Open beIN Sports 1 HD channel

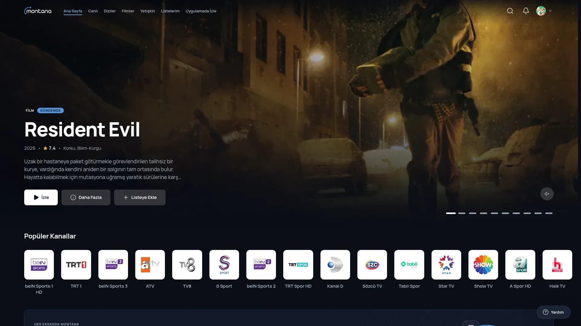39,265
